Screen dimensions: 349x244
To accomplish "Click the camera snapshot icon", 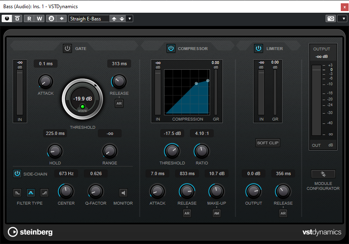I will click(x=331, y=18).
